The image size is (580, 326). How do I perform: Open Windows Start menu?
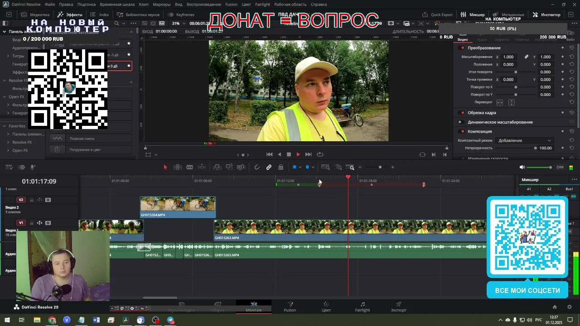[8, 320]
